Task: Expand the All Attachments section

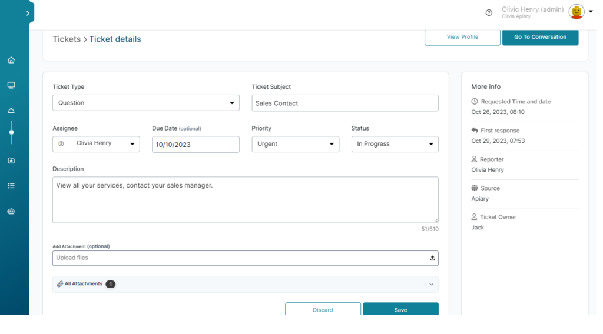Action: click(246, 285)
